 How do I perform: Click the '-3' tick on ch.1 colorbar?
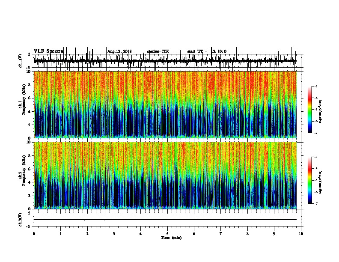[316, 86]
